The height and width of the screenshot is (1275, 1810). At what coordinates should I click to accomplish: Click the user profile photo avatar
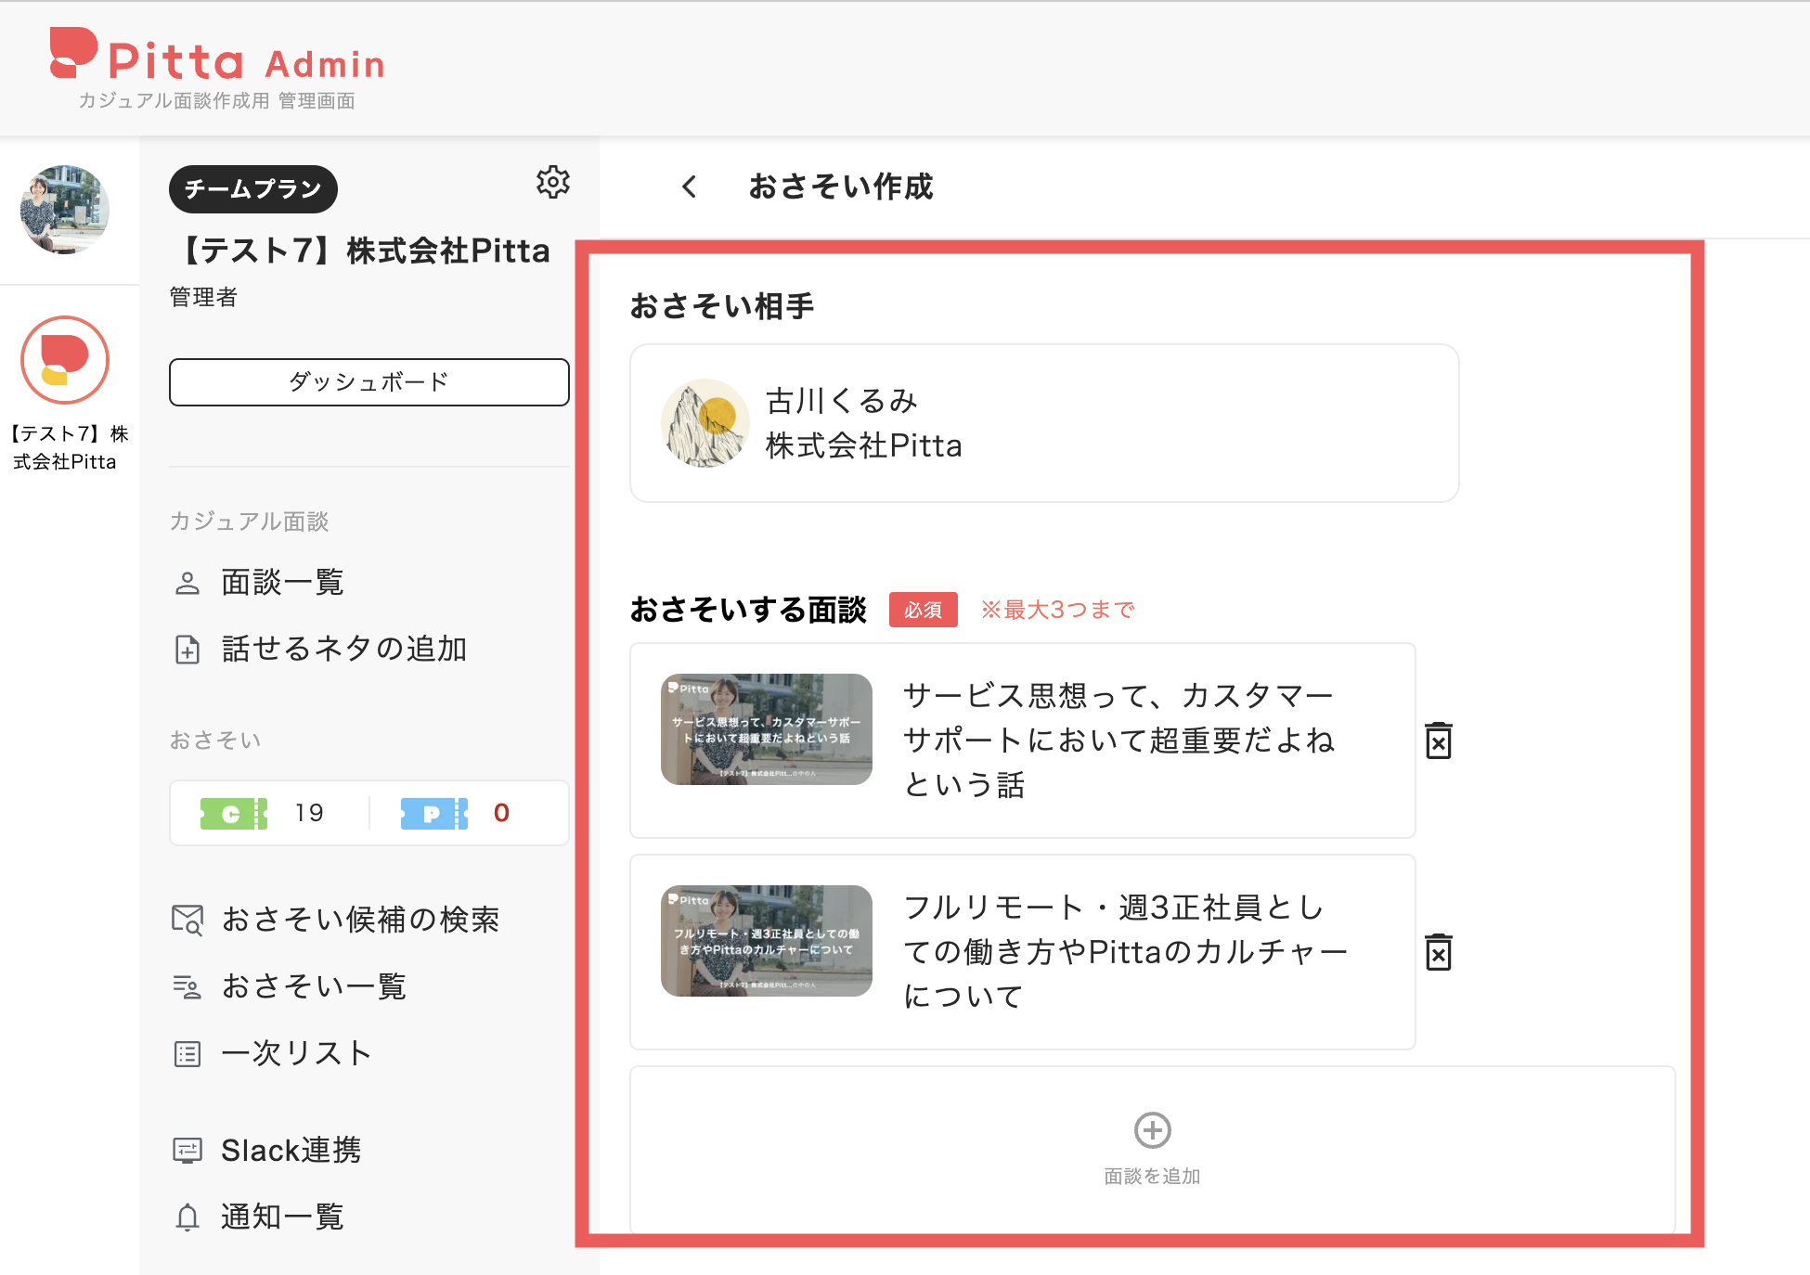click(65, 210)
